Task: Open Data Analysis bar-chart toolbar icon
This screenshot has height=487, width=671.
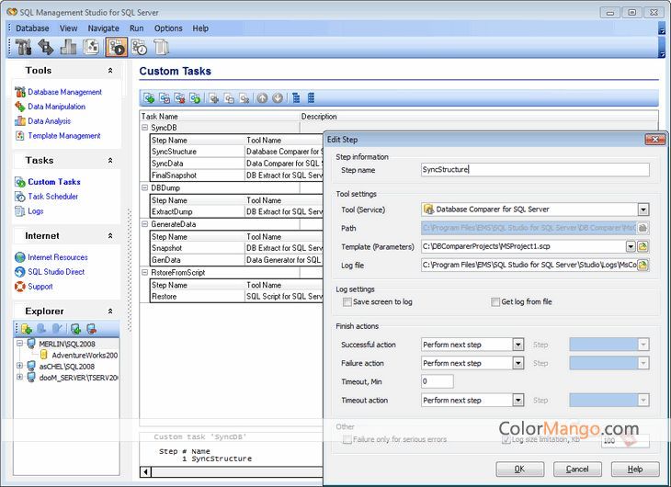Action: pyautogui.click(x=68, y=47)
